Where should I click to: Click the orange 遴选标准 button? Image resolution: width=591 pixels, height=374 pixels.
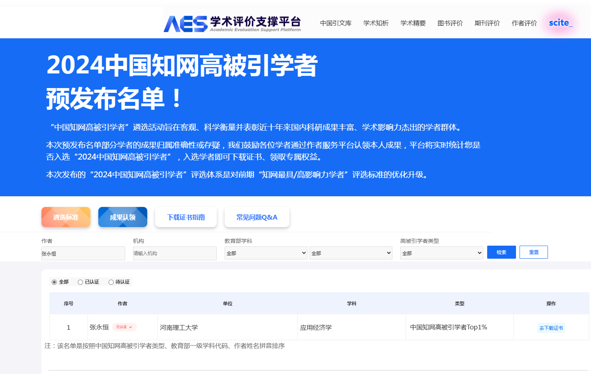pyautogui.click(x=66, y=217)
